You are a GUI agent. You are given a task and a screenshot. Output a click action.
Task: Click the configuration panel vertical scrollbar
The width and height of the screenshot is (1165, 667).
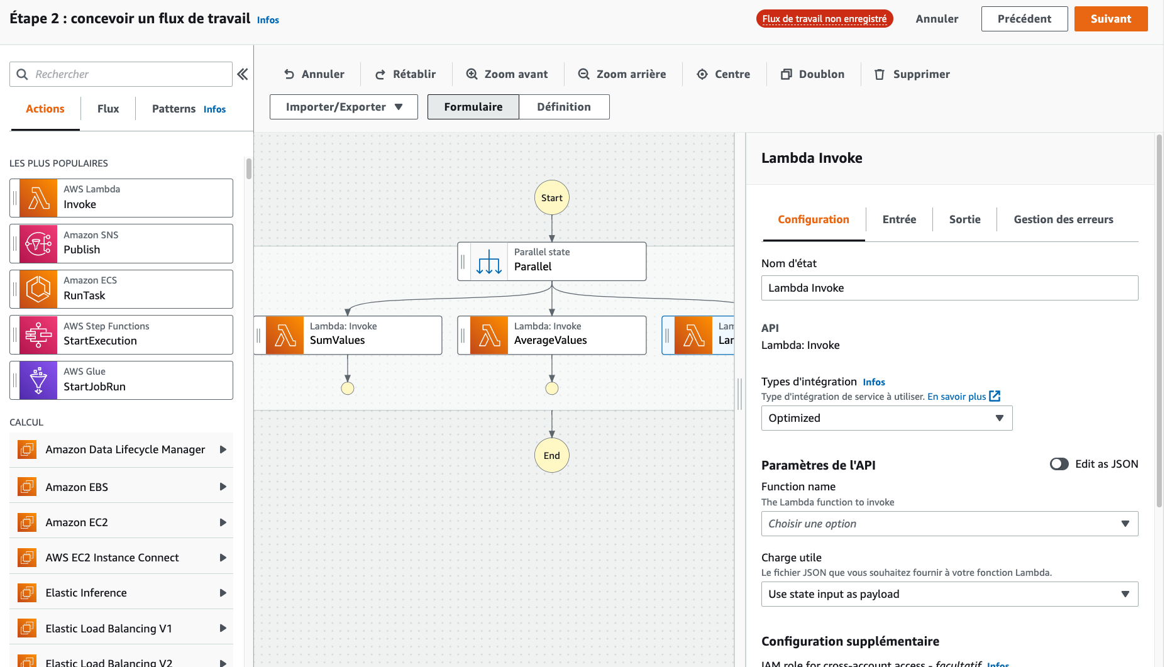coord(1159,321)
